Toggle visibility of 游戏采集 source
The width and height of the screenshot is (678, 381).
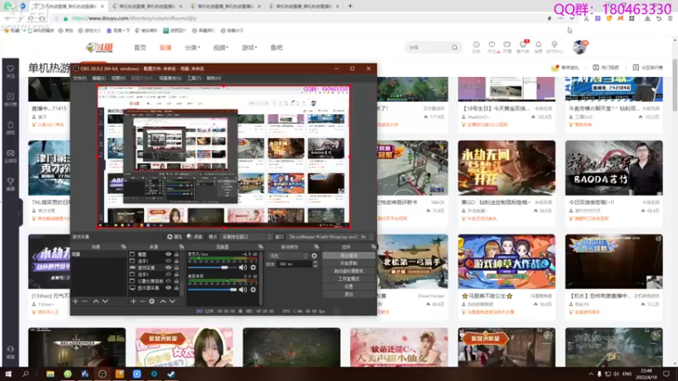point(168,268)
